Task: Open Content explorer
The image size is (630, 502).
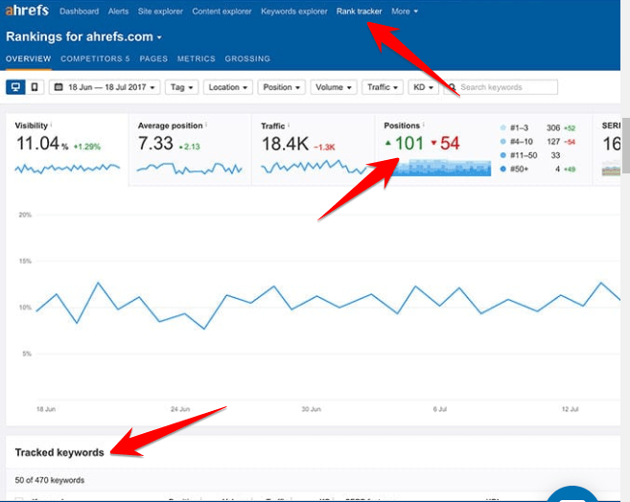Action: 222,11
